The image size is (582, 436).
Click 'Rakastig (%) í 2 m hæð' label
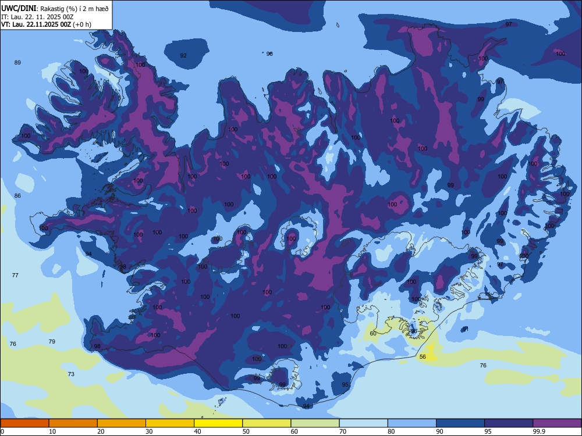click(x=74, y=9)
